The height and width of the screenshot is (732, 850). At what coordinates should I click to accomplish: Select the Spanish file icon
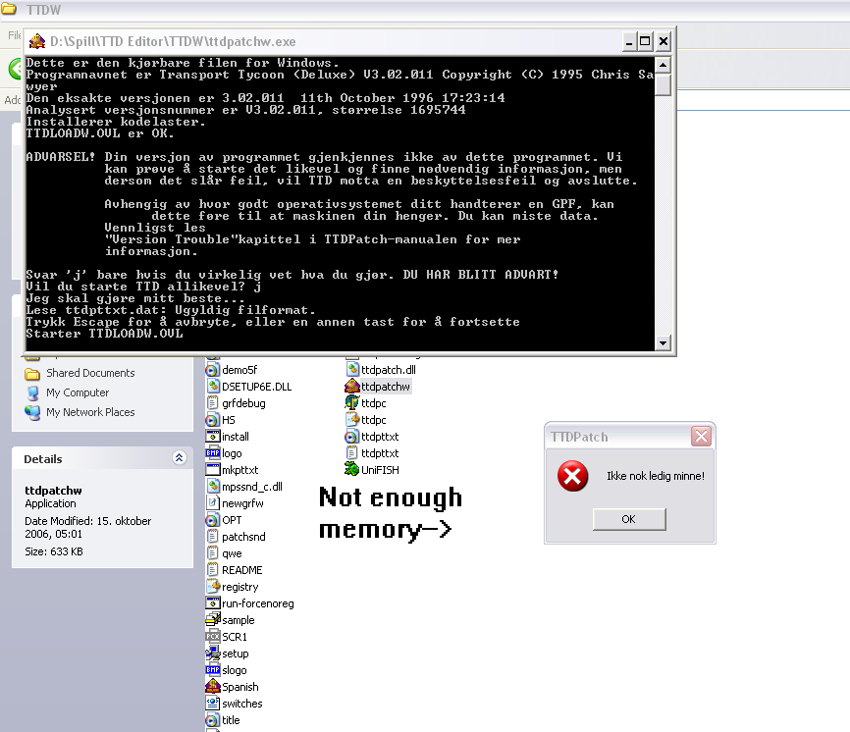[212, 687]
